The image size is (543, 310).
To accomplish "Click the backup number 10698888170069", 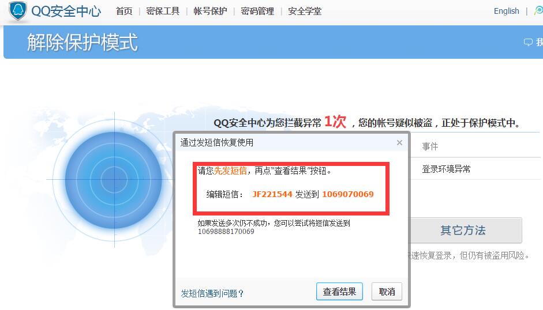I will tap(226, 232).
